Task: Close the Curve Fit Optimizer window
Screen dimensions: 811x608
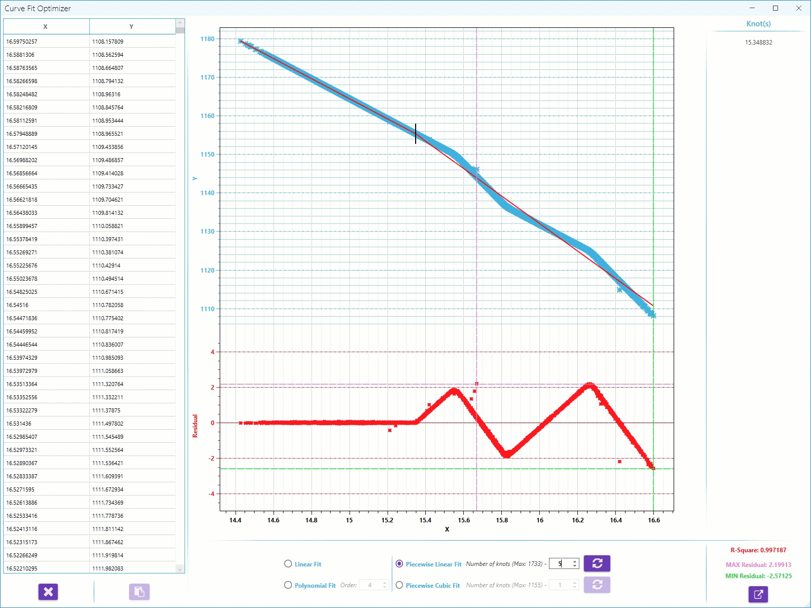Action: 799,8
